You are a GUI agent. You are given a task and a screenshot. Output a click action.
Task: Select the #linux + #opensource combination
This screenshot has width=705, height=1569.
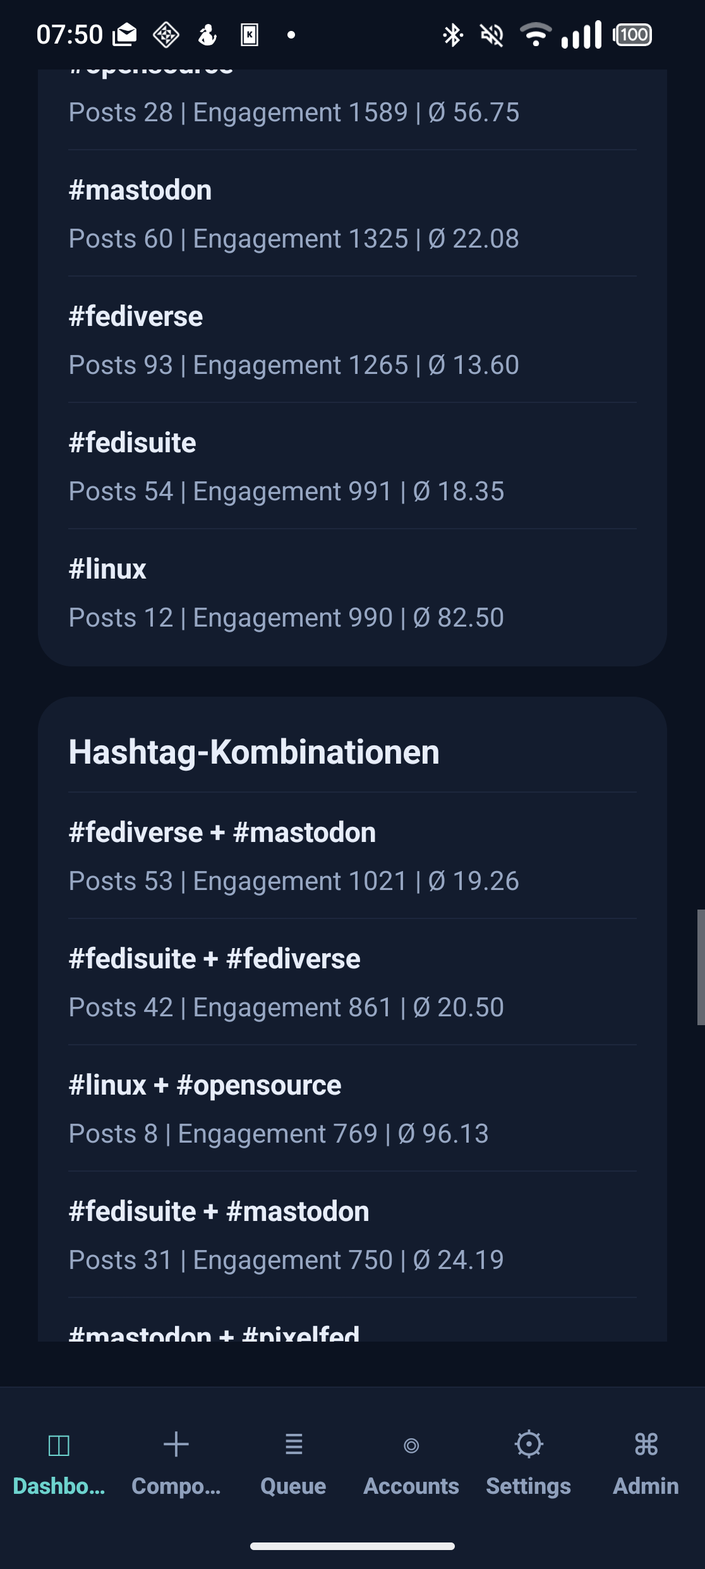(x=352, y=1109)
